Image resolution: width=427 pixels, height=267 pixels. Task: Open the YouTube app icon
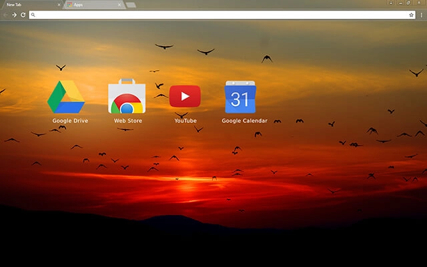[185, 96]
